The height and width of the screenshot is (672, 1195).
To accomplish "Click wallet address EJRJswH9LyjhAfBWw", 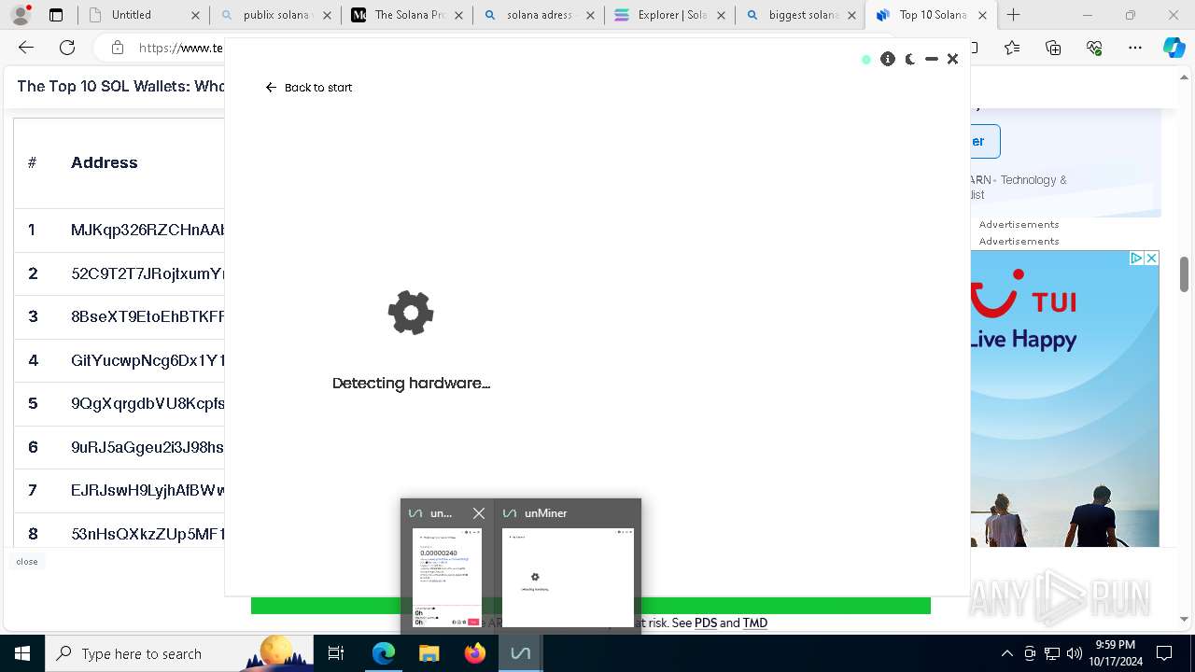I will pyautogui.click(x=148, y=490).
